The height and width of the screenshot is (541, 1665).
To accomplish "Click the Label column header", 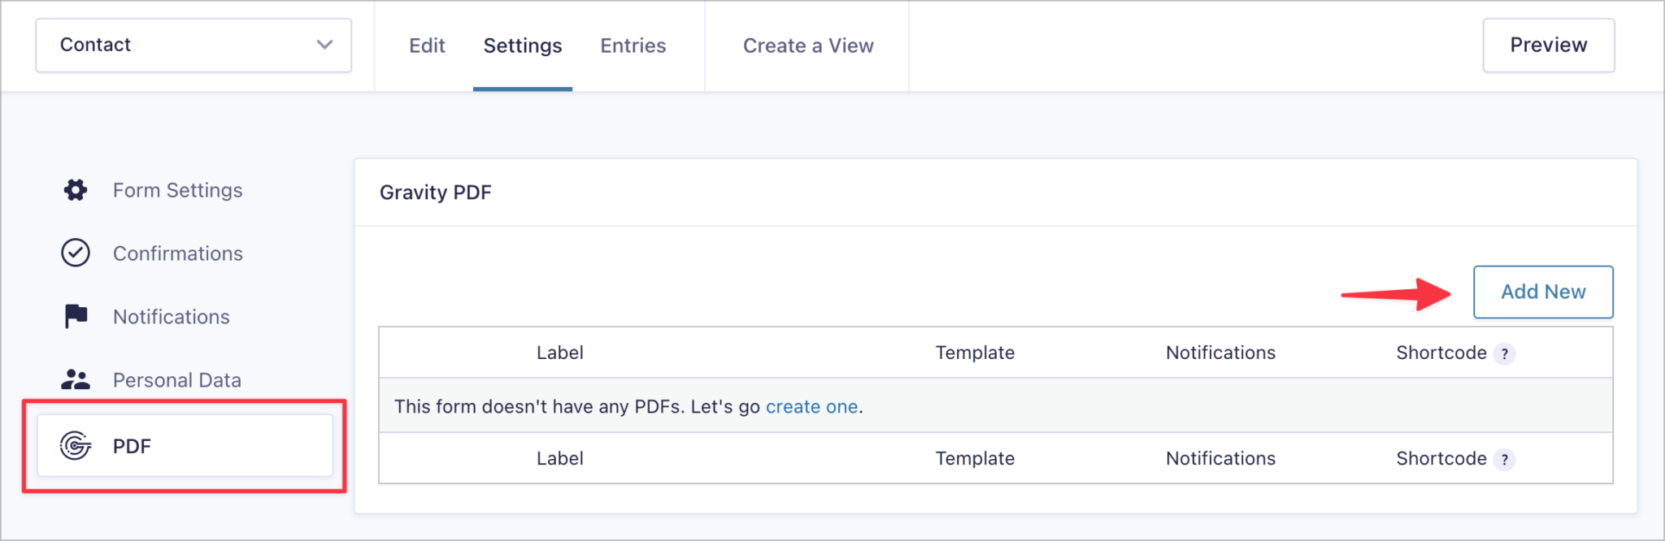I will coord(559,353).
